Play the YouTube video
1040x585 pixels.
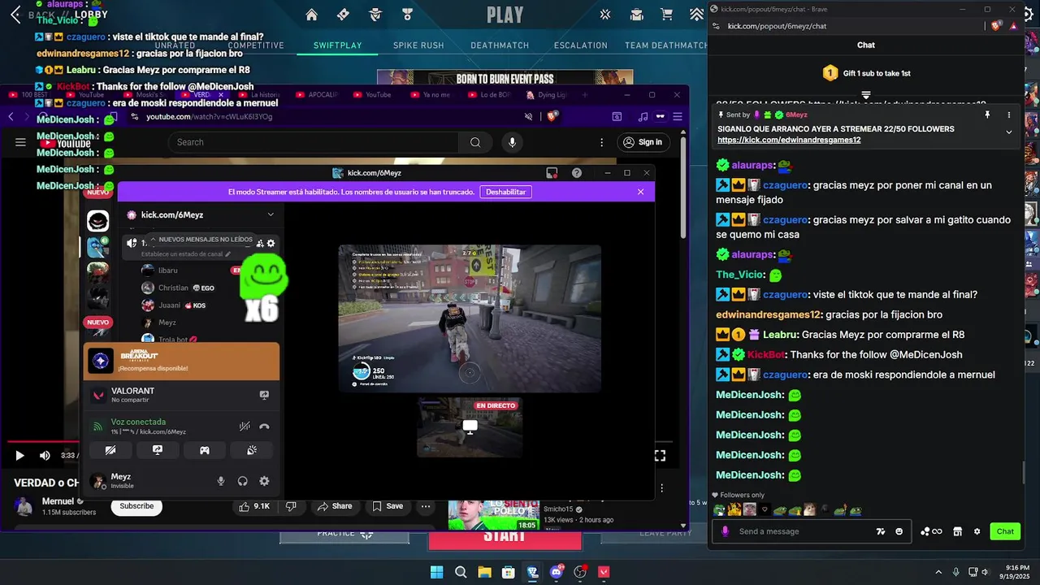point(20,456)
